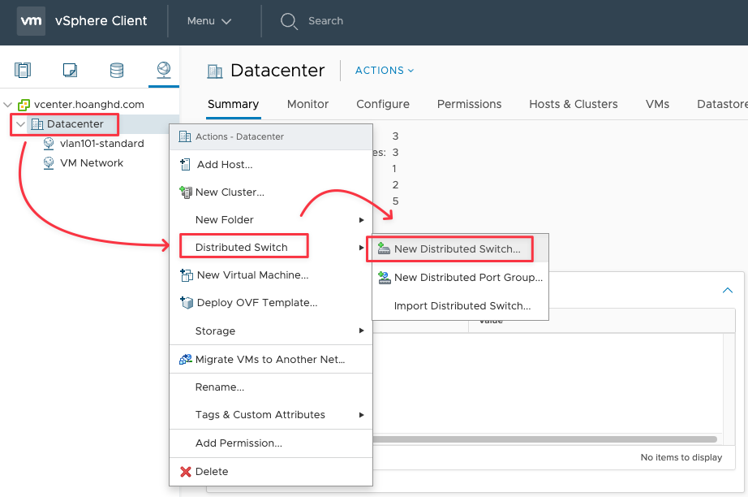The width and height of the screenshot is (748, 497).
Task: Switch to the Hosts & Clusters tab
Action: pyautogui.click(x=574, y=104)
